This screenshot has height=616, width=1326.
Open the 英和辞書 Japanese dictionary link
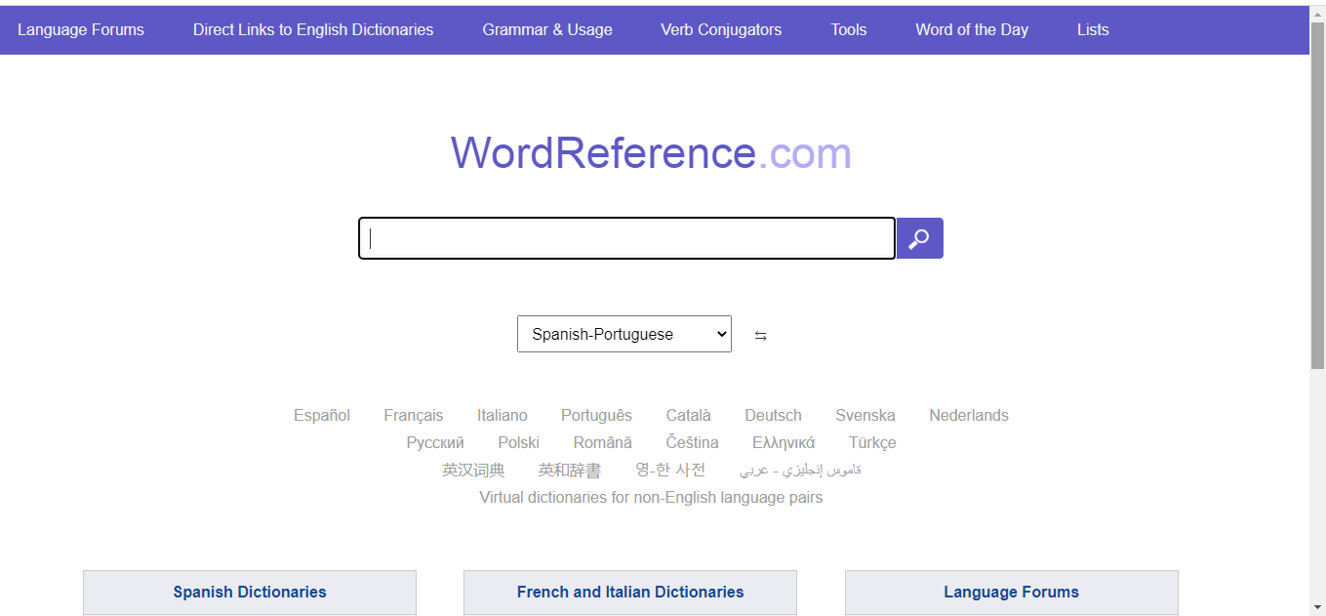(570, 470)
